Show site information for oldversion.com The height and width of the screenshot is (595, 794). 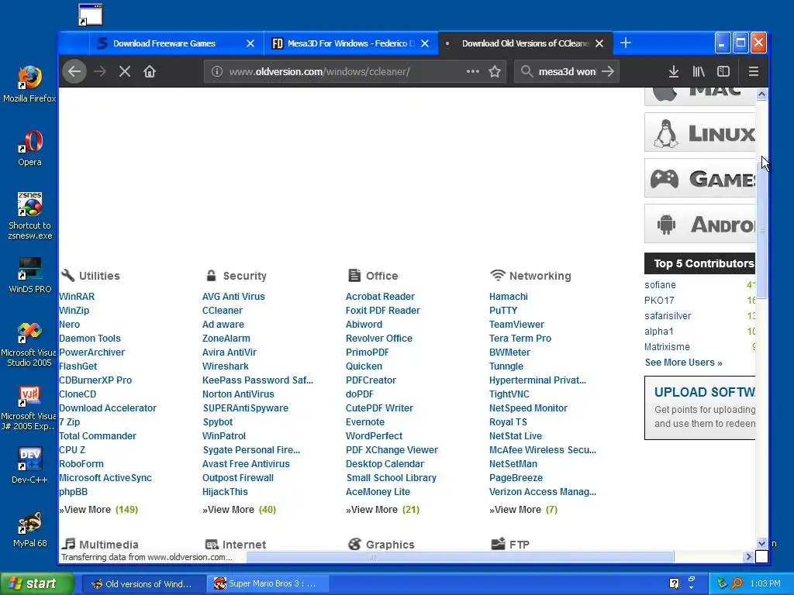[217, 71]
